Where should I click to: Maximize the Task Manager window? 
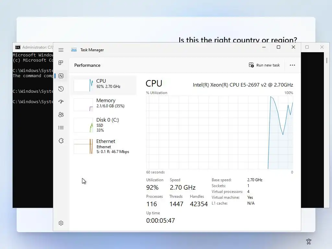point(279,47)
